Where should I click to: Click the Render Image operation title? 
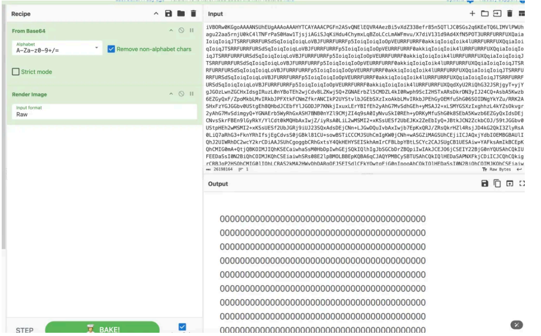tap(29, 94)
